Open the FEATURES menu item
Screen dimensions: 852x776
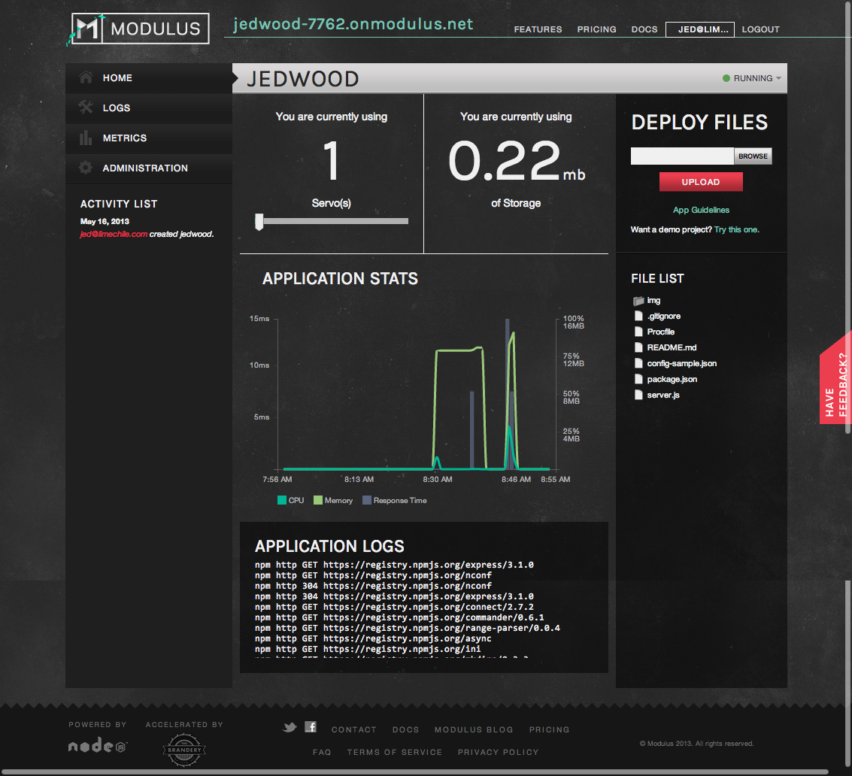coord(538,29)
